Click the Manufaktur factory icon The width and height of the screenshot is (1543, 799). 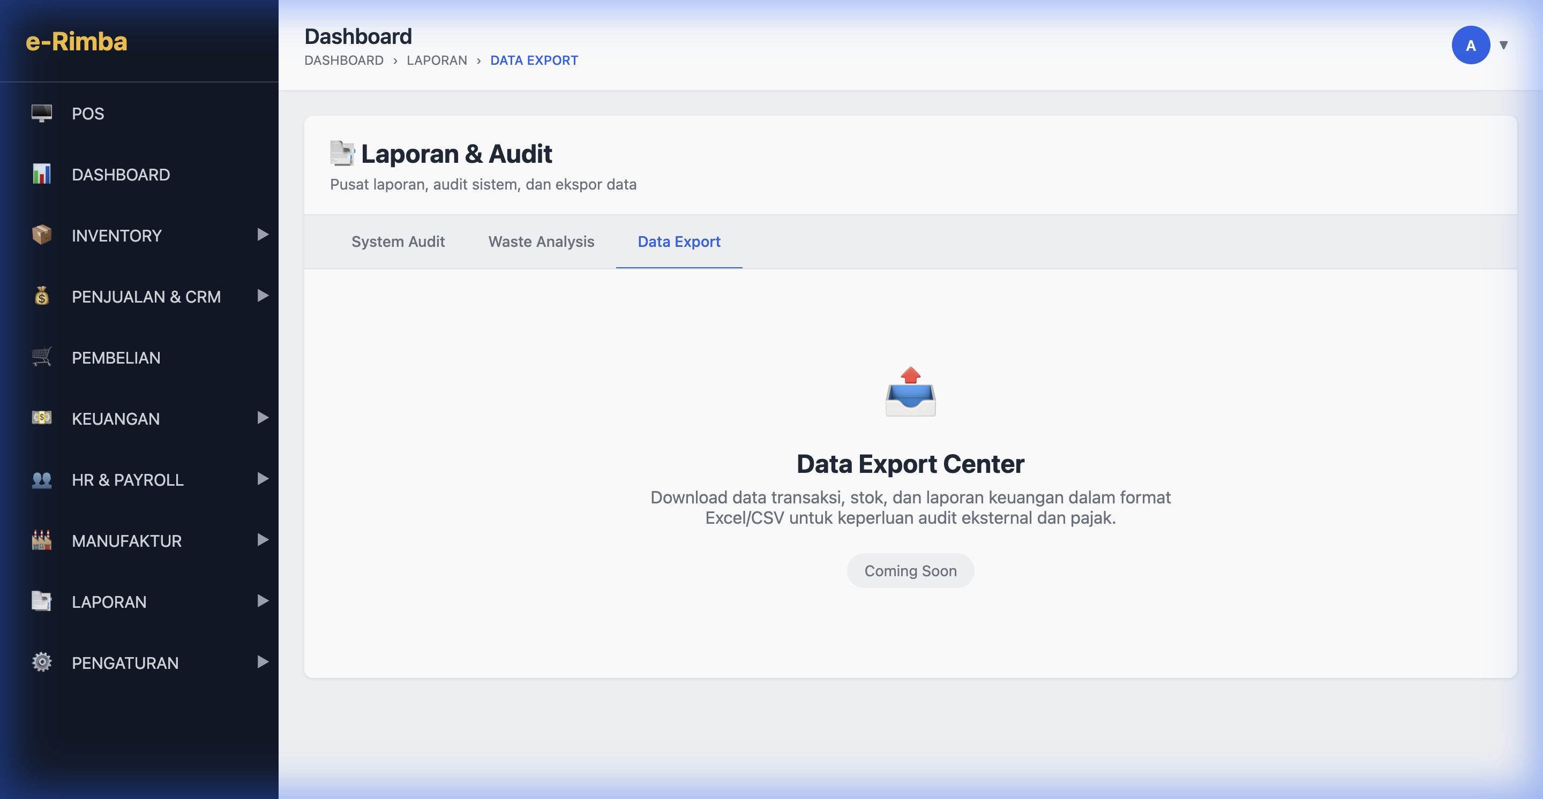click(x=41, y=540)
